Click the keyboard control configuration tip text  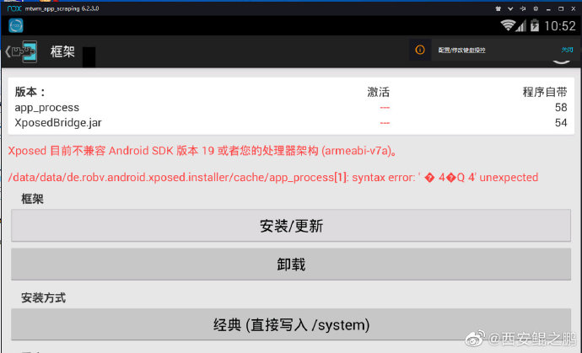point(461,50)
